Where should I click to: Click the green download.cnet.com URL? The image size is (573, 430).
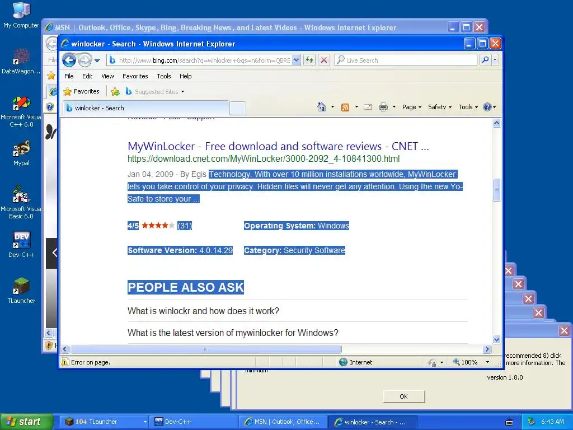[x=264, y=158]
